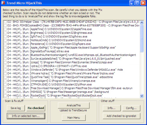Open the Info... dialog
147x125 pixels.
[x=112, y=108]
